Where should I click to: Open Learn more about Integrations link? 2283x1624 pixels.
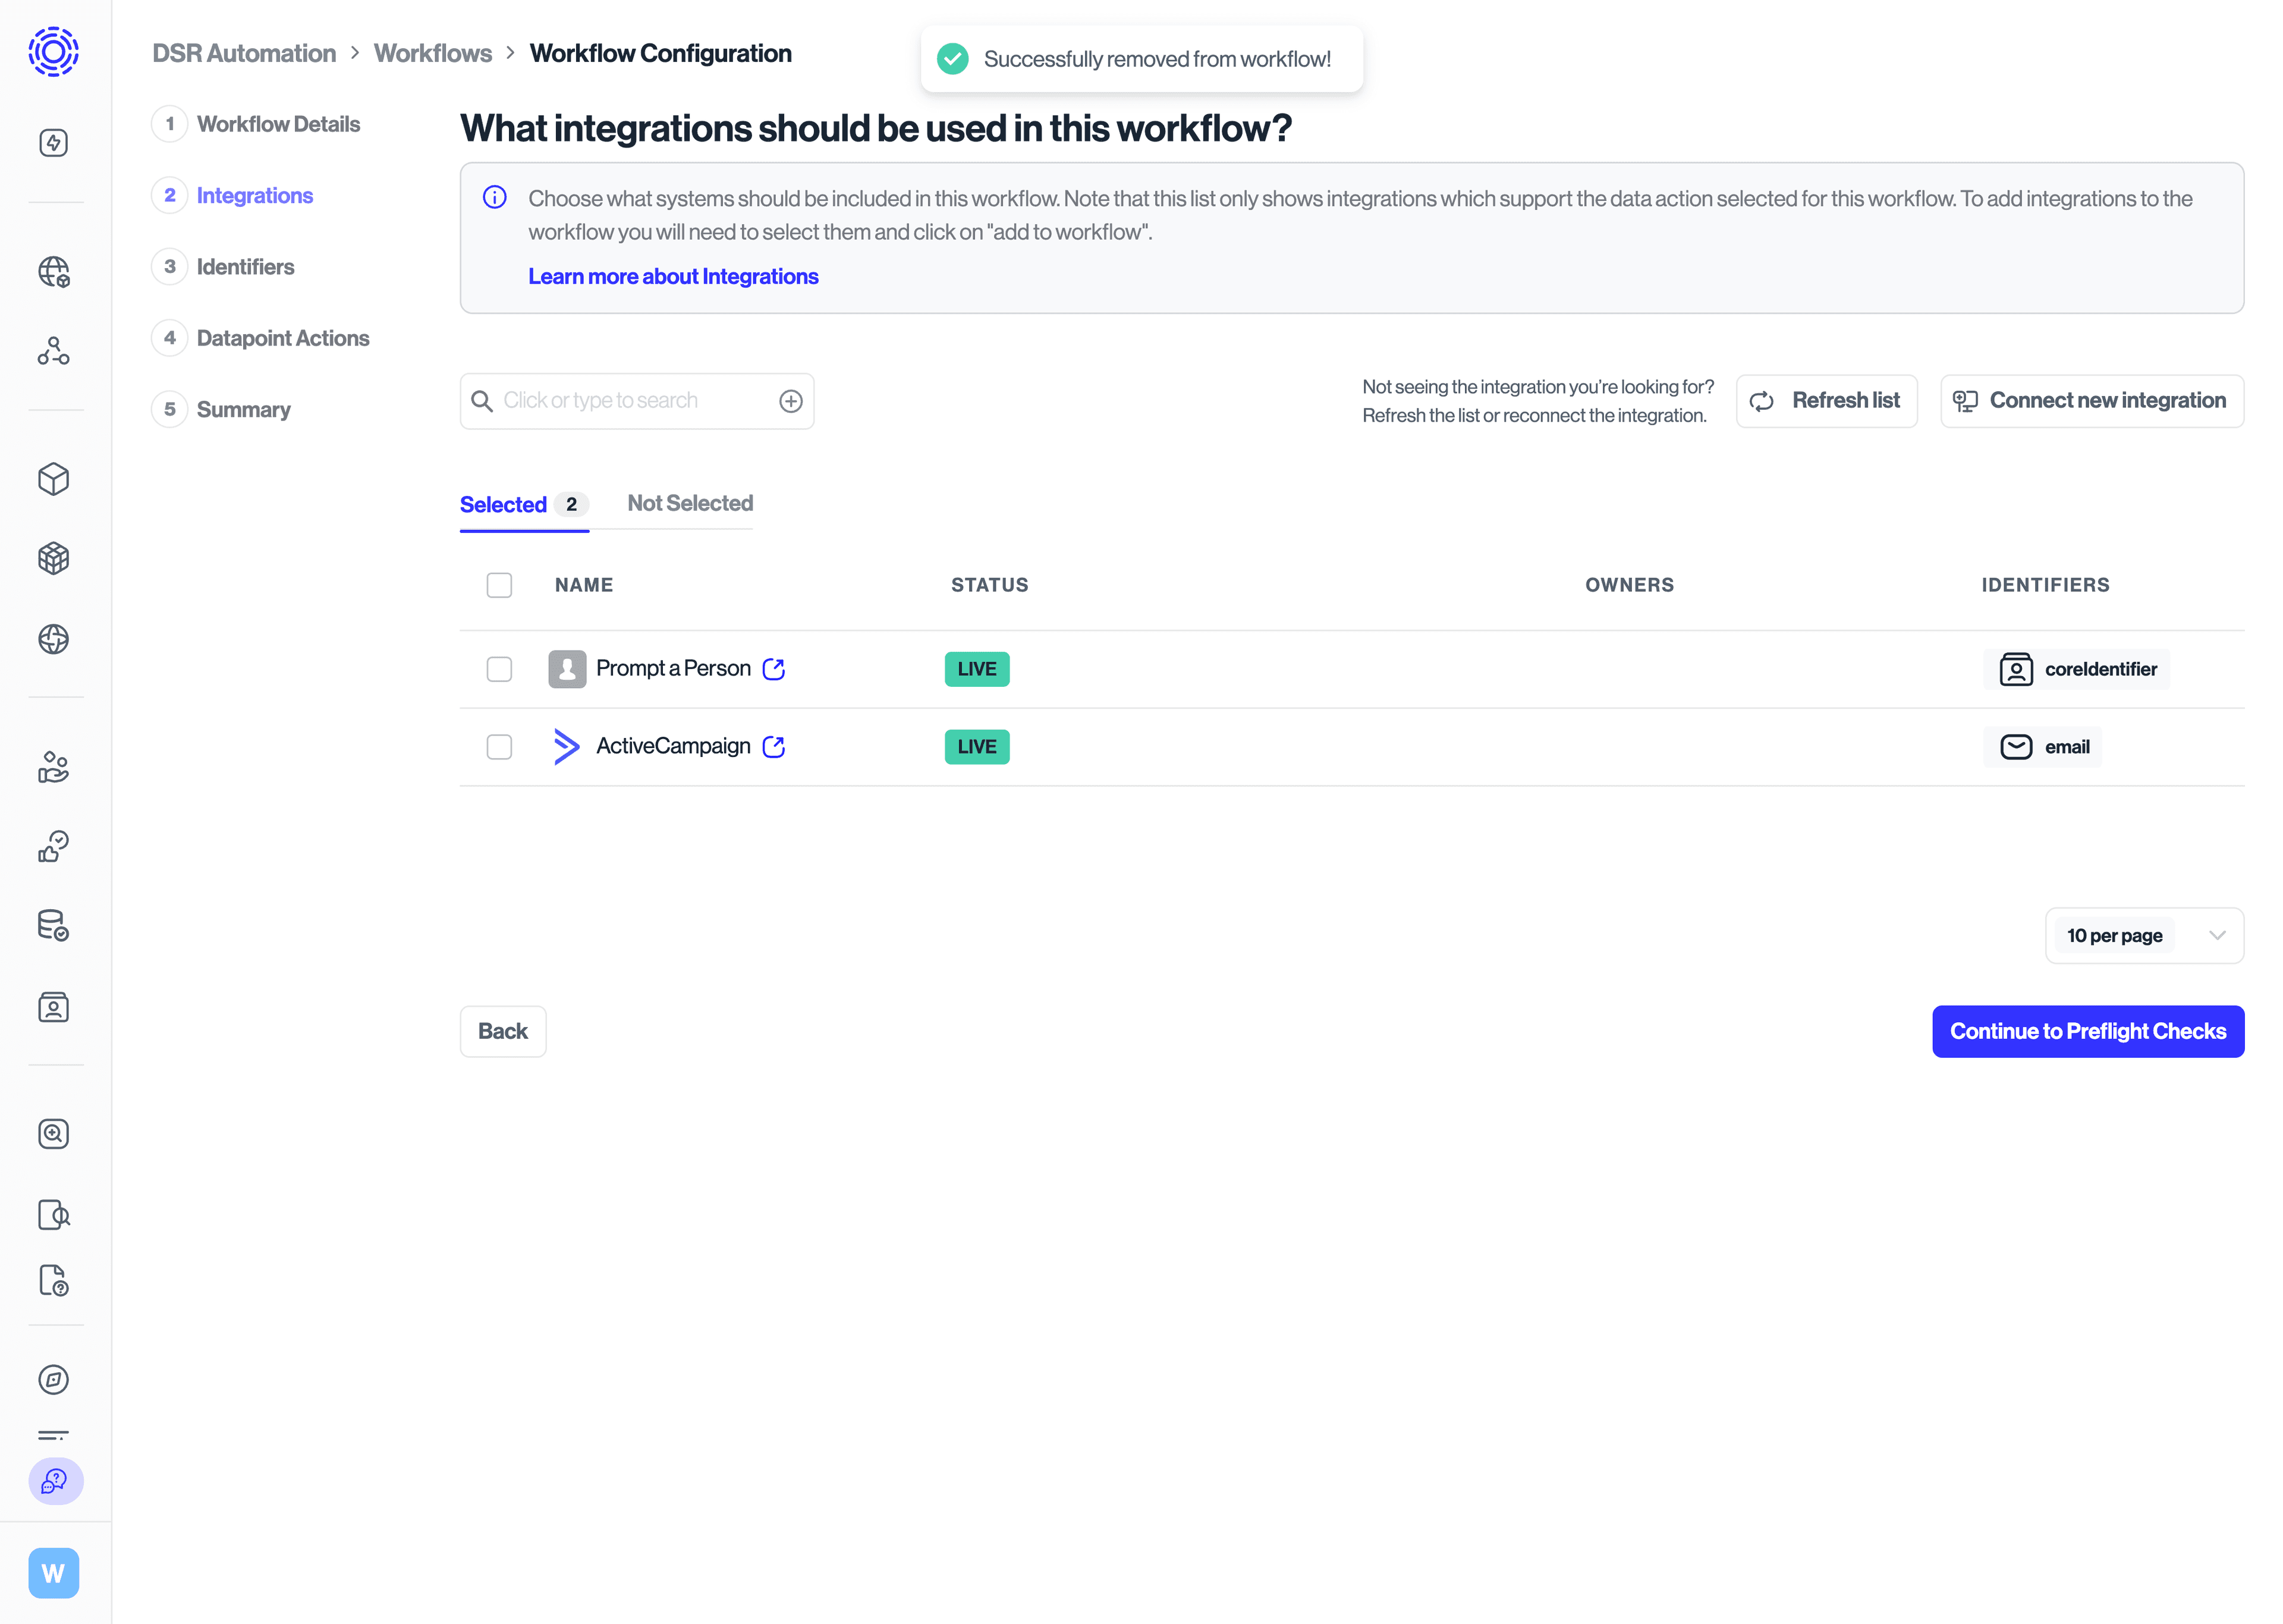(x=672, y=276)
